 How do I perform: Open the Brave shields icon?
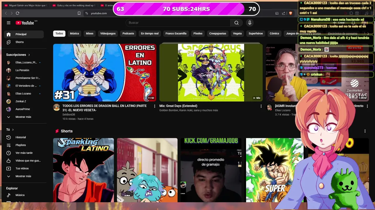pos(291,13)
